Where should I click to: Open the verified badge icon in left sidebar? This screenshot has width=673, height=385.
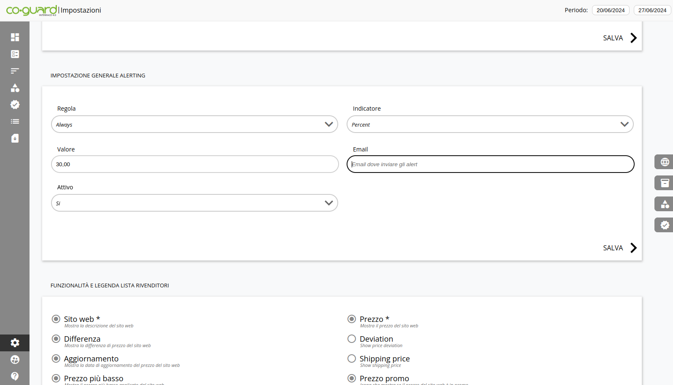(x=15, y=105)
